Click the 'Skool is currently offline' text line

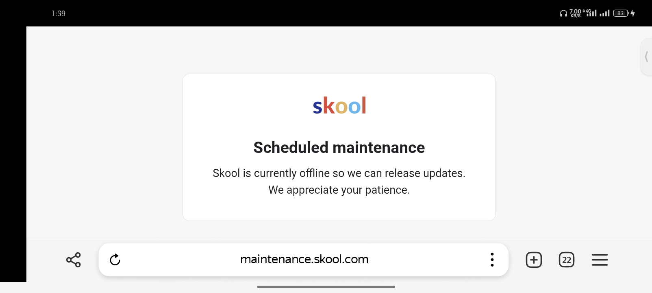pos(339,173)
